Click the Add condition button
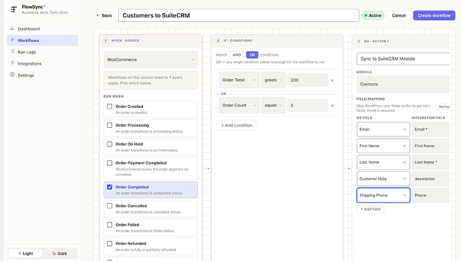Image resolution: width=461 pixels, height=261 pixels. coord(237,125)
